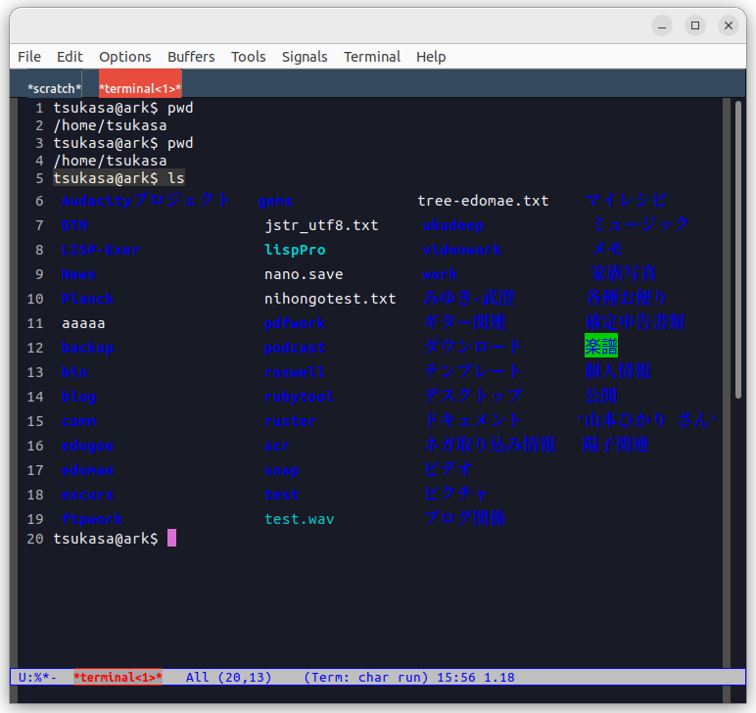The image size is (756, 713).
Task: Click the nano.save file name
Action: (x=304, y=274)
